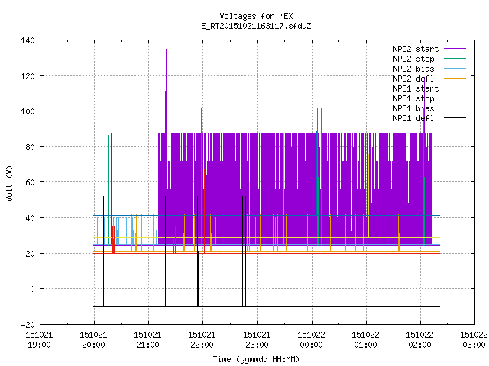489x366 pixels.
Task: Click the 151022 03:00 time tick label
Action: pos(474,340)
